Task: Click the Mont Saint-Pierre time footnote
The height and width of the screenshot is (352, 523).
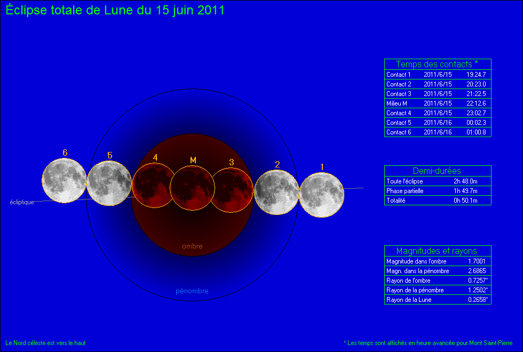Action: coord(428,343)
